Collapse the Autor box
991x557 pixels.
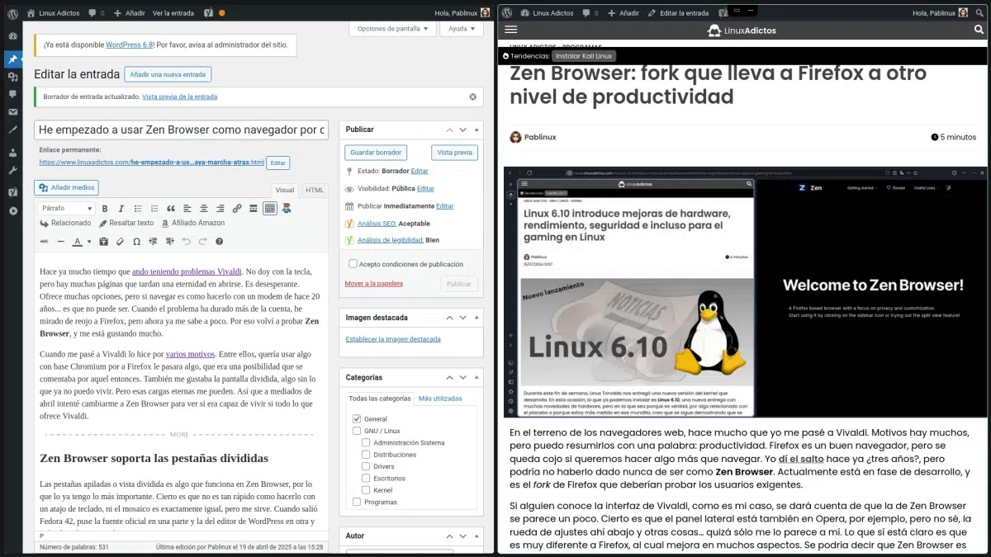pos(476,536)
